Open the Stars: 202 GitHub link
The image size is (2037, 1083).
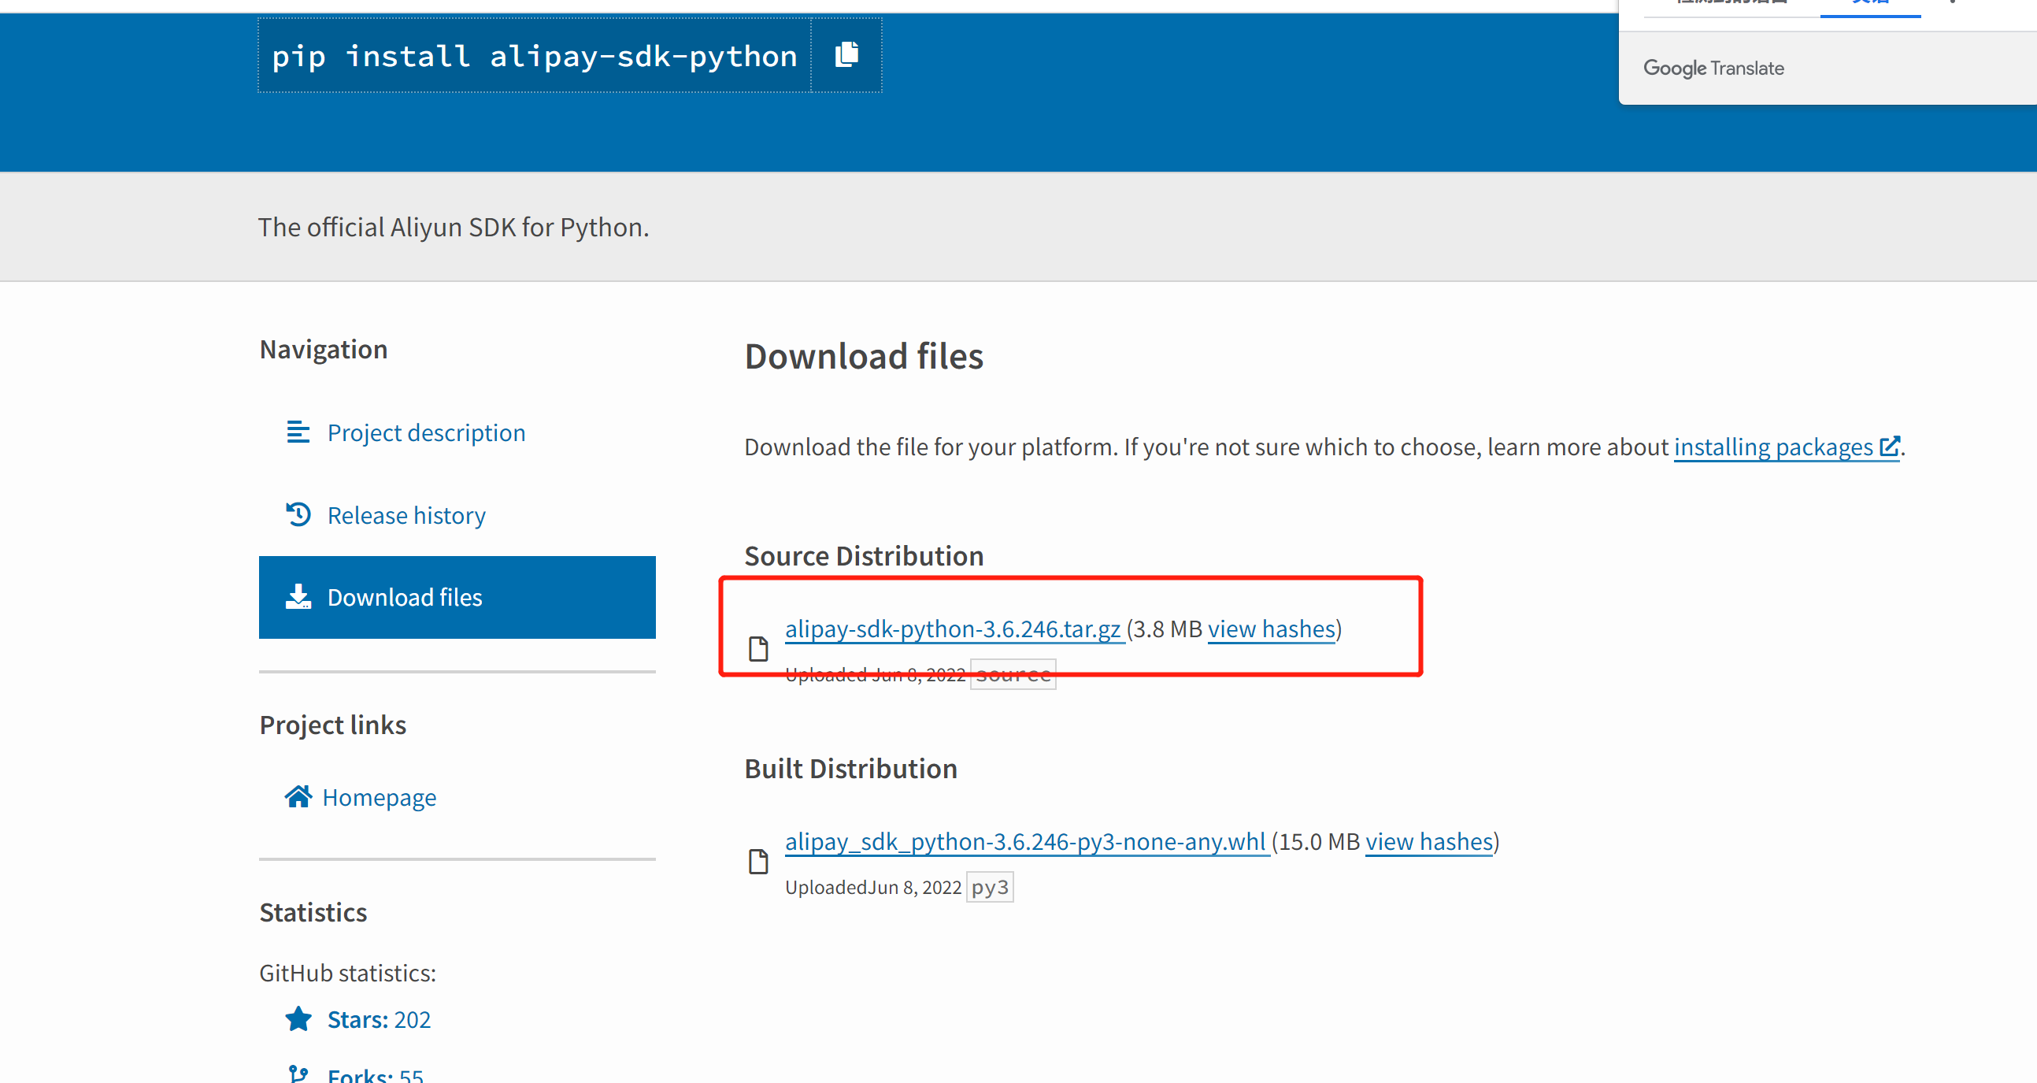point(379,1020)
